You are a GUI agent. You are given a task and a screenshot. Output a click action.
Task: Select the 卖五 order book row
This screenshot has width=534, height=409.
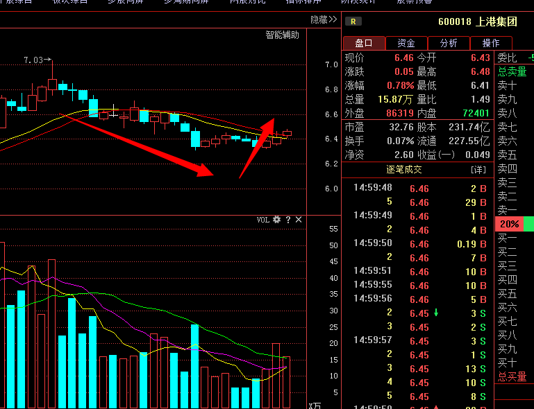(508, 155)
